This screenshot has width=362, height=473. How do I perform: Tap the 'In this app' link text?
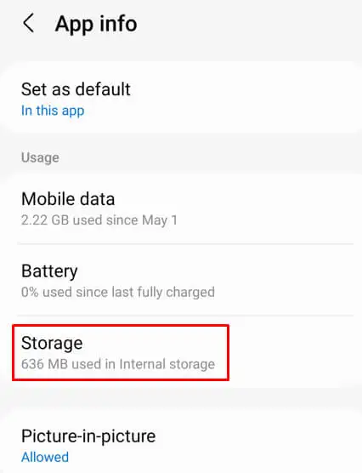[53, 111]
